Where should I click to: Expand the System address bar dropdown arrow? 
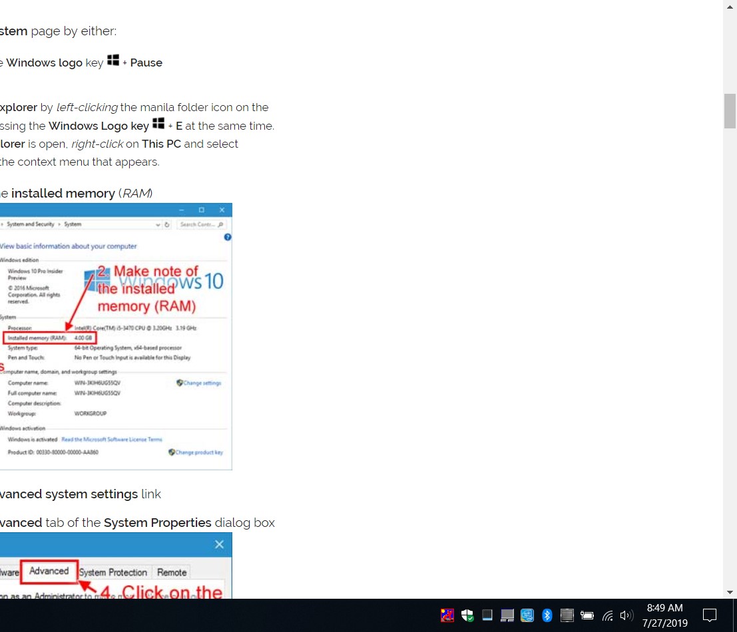(x=158, y=225)
